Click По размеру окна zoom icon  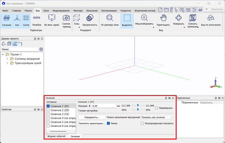tap(109, 21)
